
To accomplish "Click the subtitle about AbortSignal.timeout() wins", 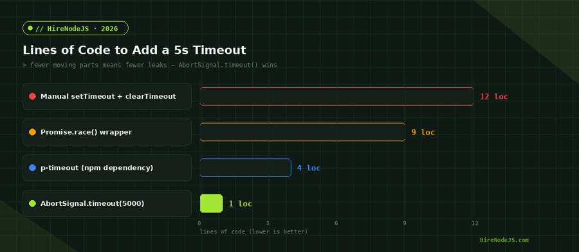I will [x=150, y=65].
